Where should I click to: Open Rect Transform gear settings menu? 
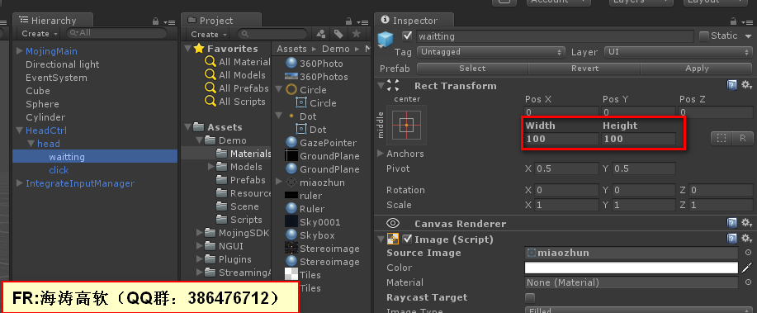click(x=746, y=86)
